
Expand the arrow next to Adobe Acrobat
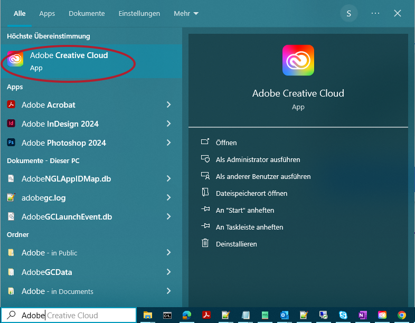coord(169,105)
